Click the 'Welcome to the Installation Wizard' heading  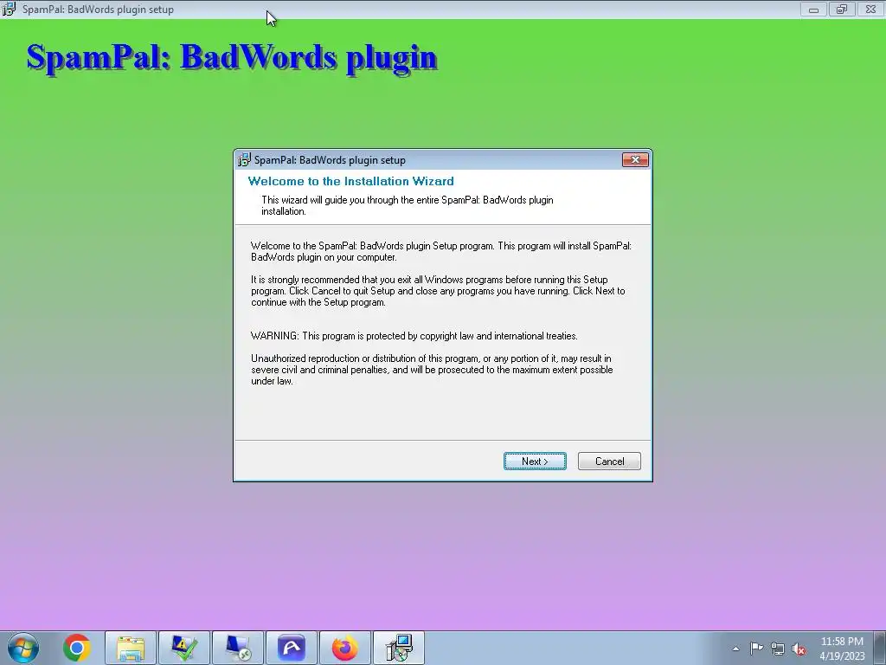(x=351, y=181)
